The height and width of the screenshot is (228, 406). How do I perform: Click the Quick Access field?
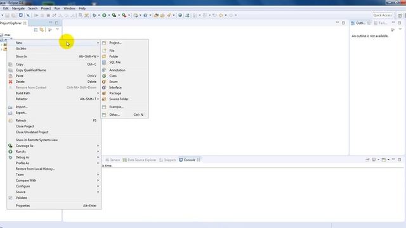tap(383, 15)
